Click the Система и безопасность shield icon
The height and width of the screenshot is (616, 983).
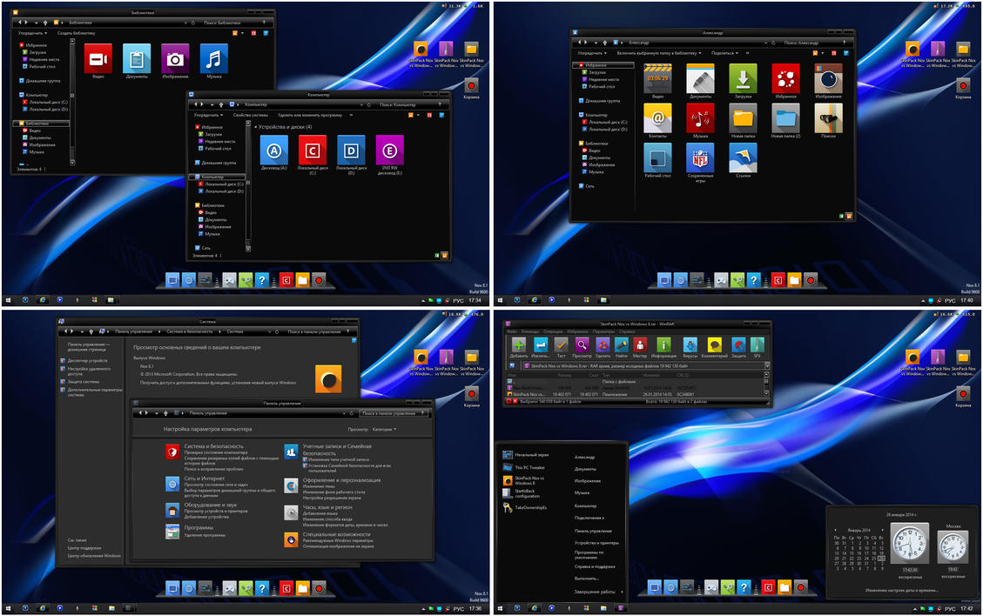coord(172,451)
